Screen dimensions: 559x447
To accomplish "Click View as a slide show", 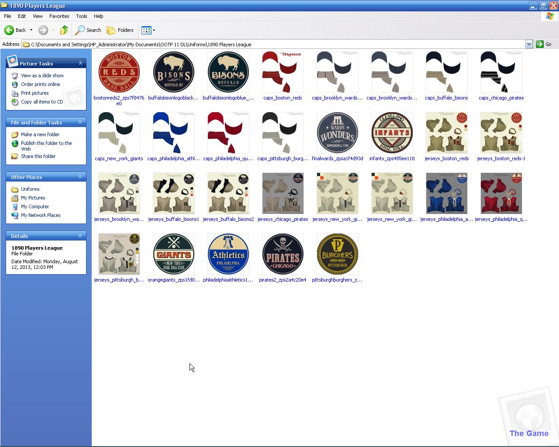I will point(42,76).
